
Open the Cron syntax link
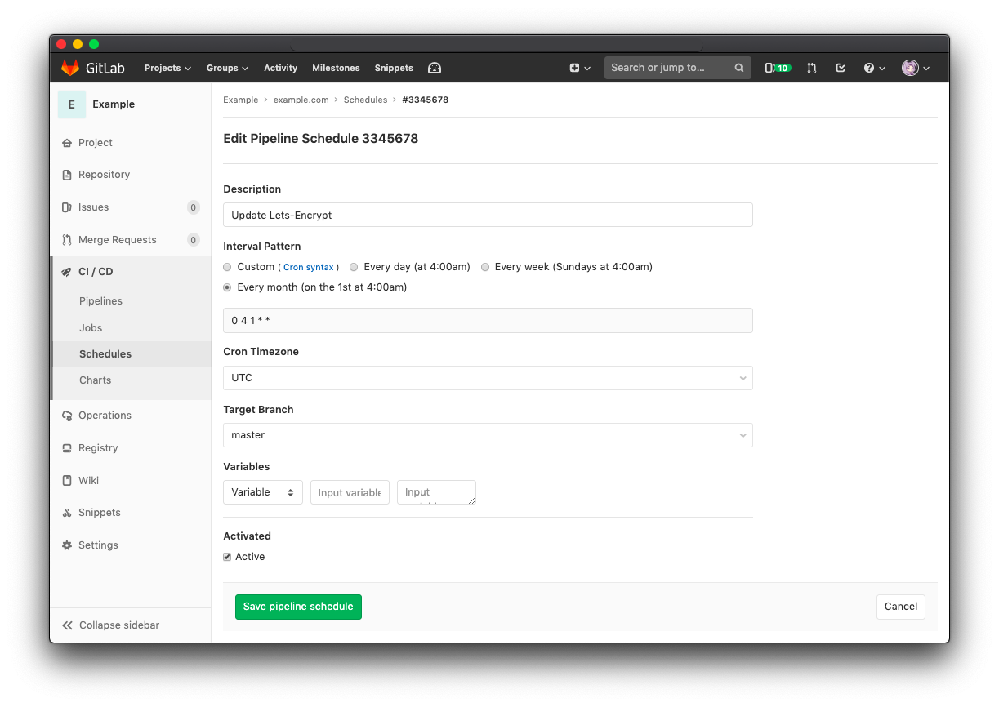(x=309, y=268)
